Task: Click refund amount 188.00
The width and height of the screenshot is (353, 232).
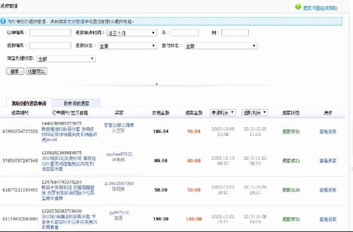Action: point(194,219)
